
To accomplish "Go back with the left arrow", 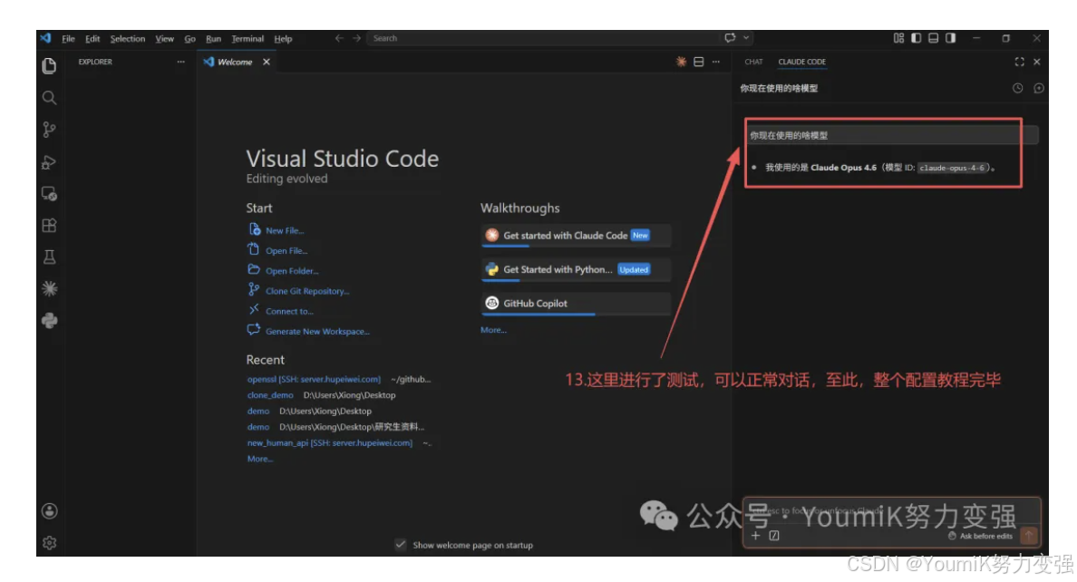I will 339,38.
